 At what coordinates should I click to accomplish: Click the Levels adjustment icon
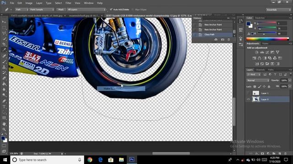262,52
